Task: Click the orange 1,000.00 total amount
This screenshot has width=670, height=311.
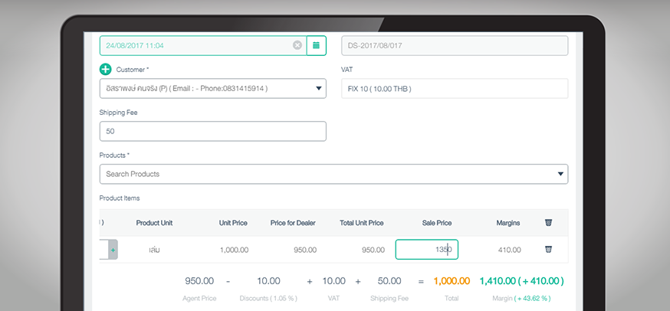Action: [x=451, y=281]
